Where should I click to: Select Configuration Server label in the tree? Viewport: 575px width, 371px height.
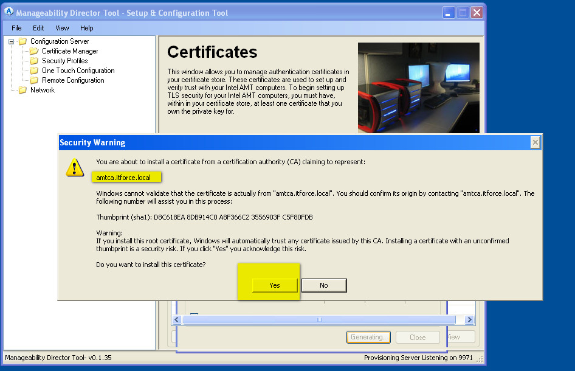(60, 41)
